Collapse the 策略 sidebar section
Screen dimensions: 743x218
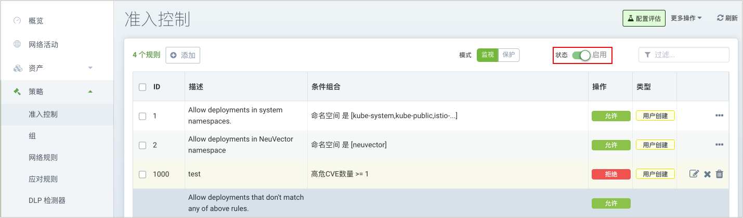[90, 92]
